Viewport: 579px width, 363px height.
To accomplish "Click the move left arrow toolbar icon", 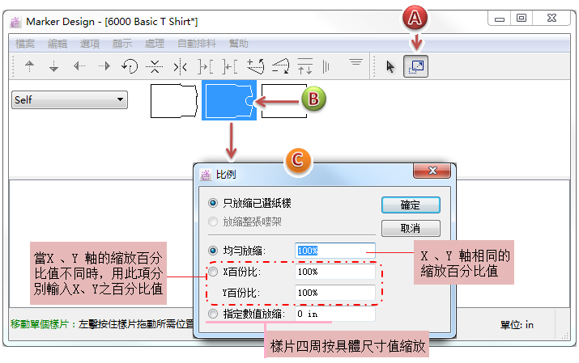I will coord(79,66).
